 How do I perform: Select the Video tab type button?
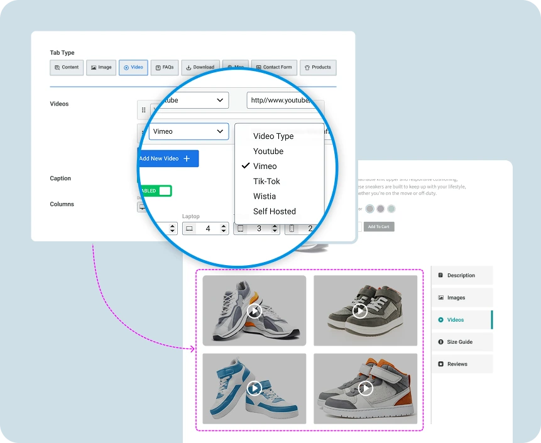133,67
